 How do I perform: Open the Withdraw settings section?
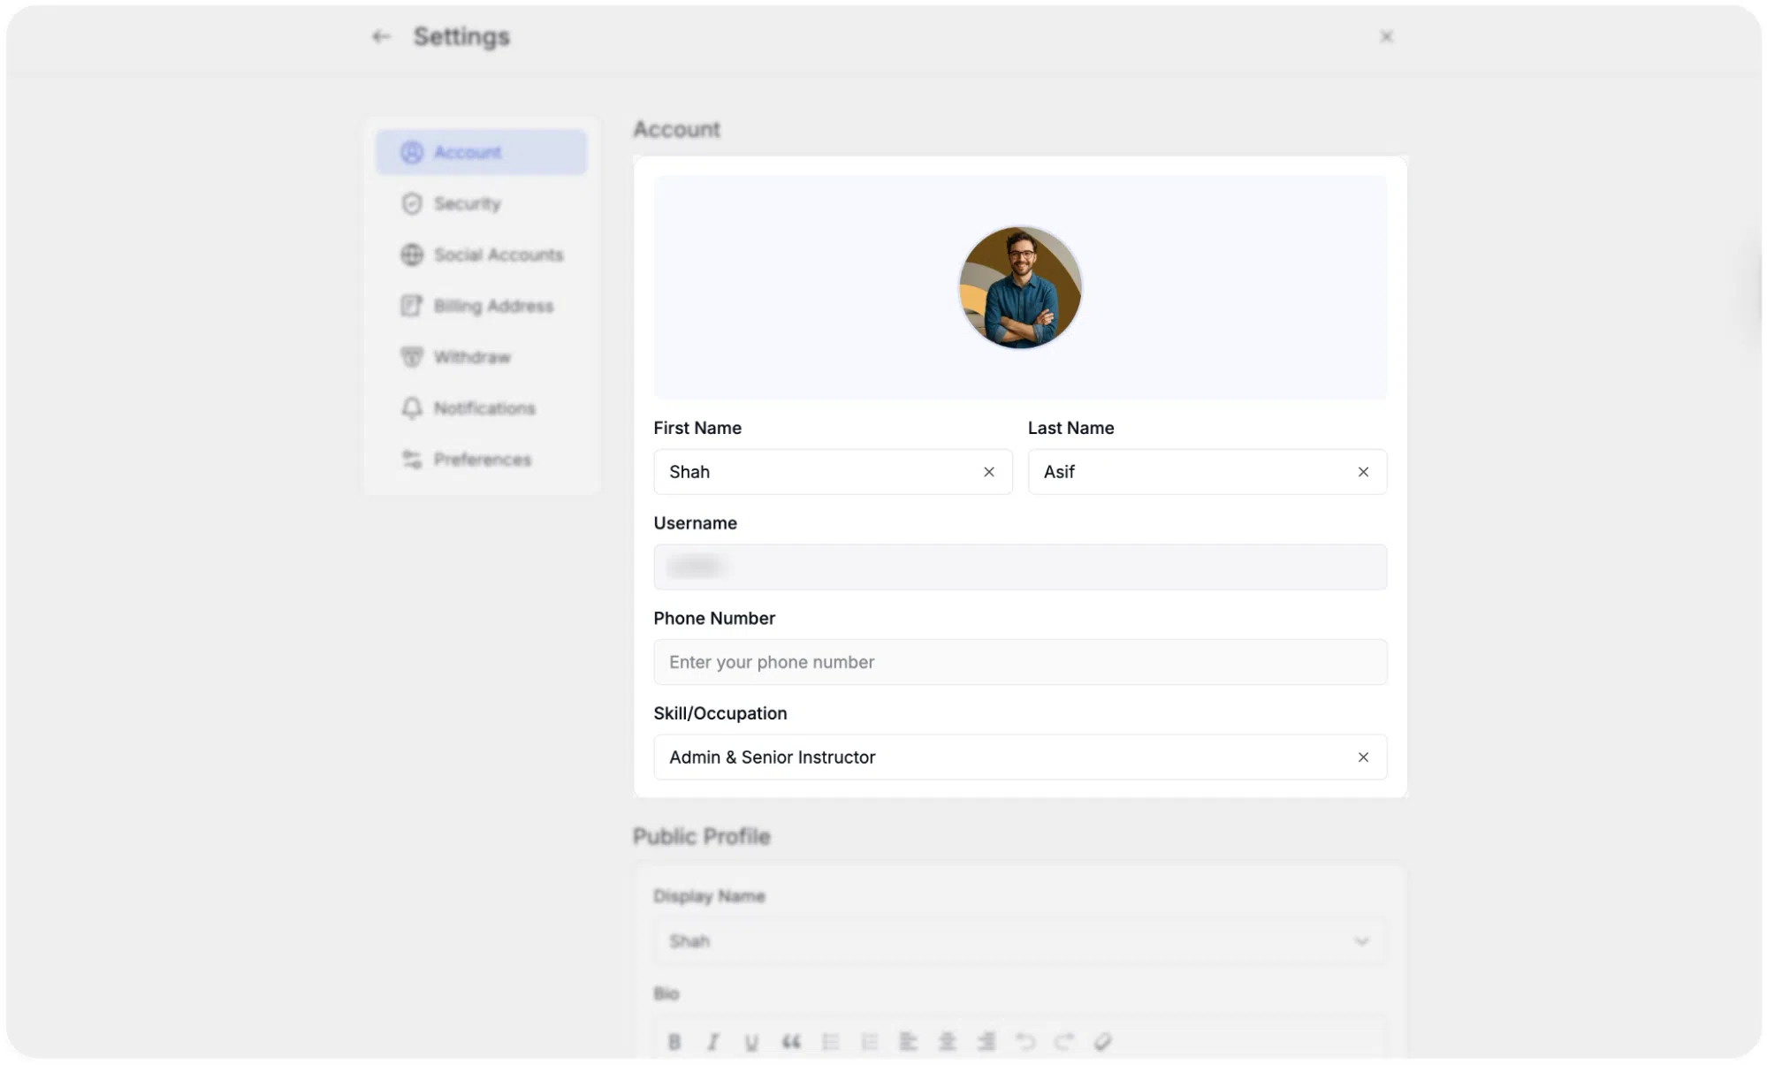coord(481,357)
